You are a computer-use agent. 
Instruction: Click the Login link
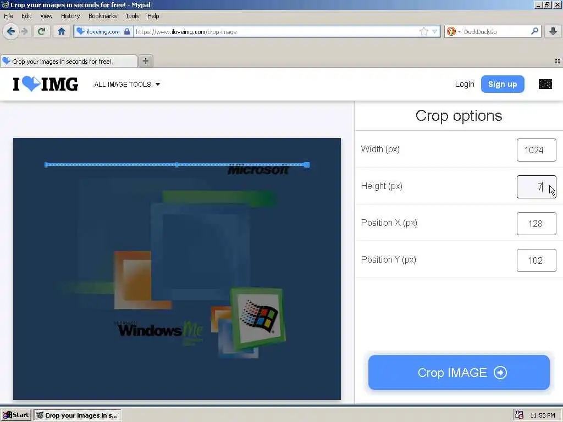pyautogui.click(x=465, y=84)
